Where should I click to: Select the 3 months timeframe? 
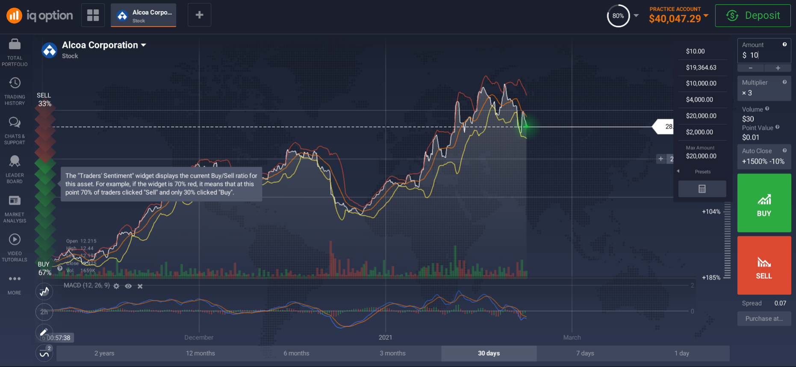pyautogui.click(x=393, y=353)
